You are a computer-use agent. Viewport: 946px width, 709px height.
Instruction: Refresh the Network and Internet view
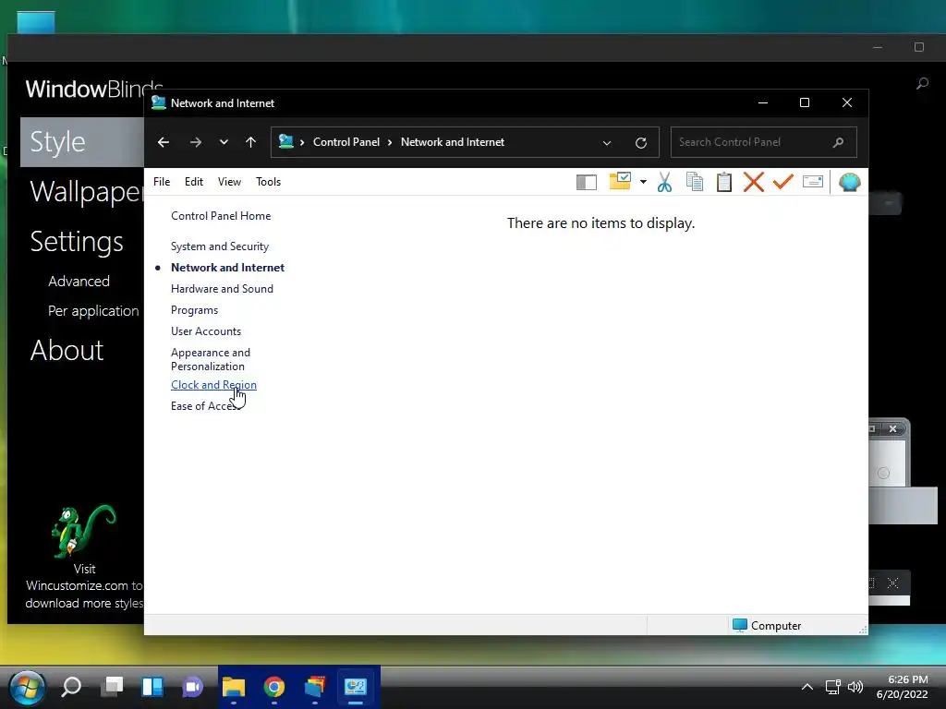[641, 143]
